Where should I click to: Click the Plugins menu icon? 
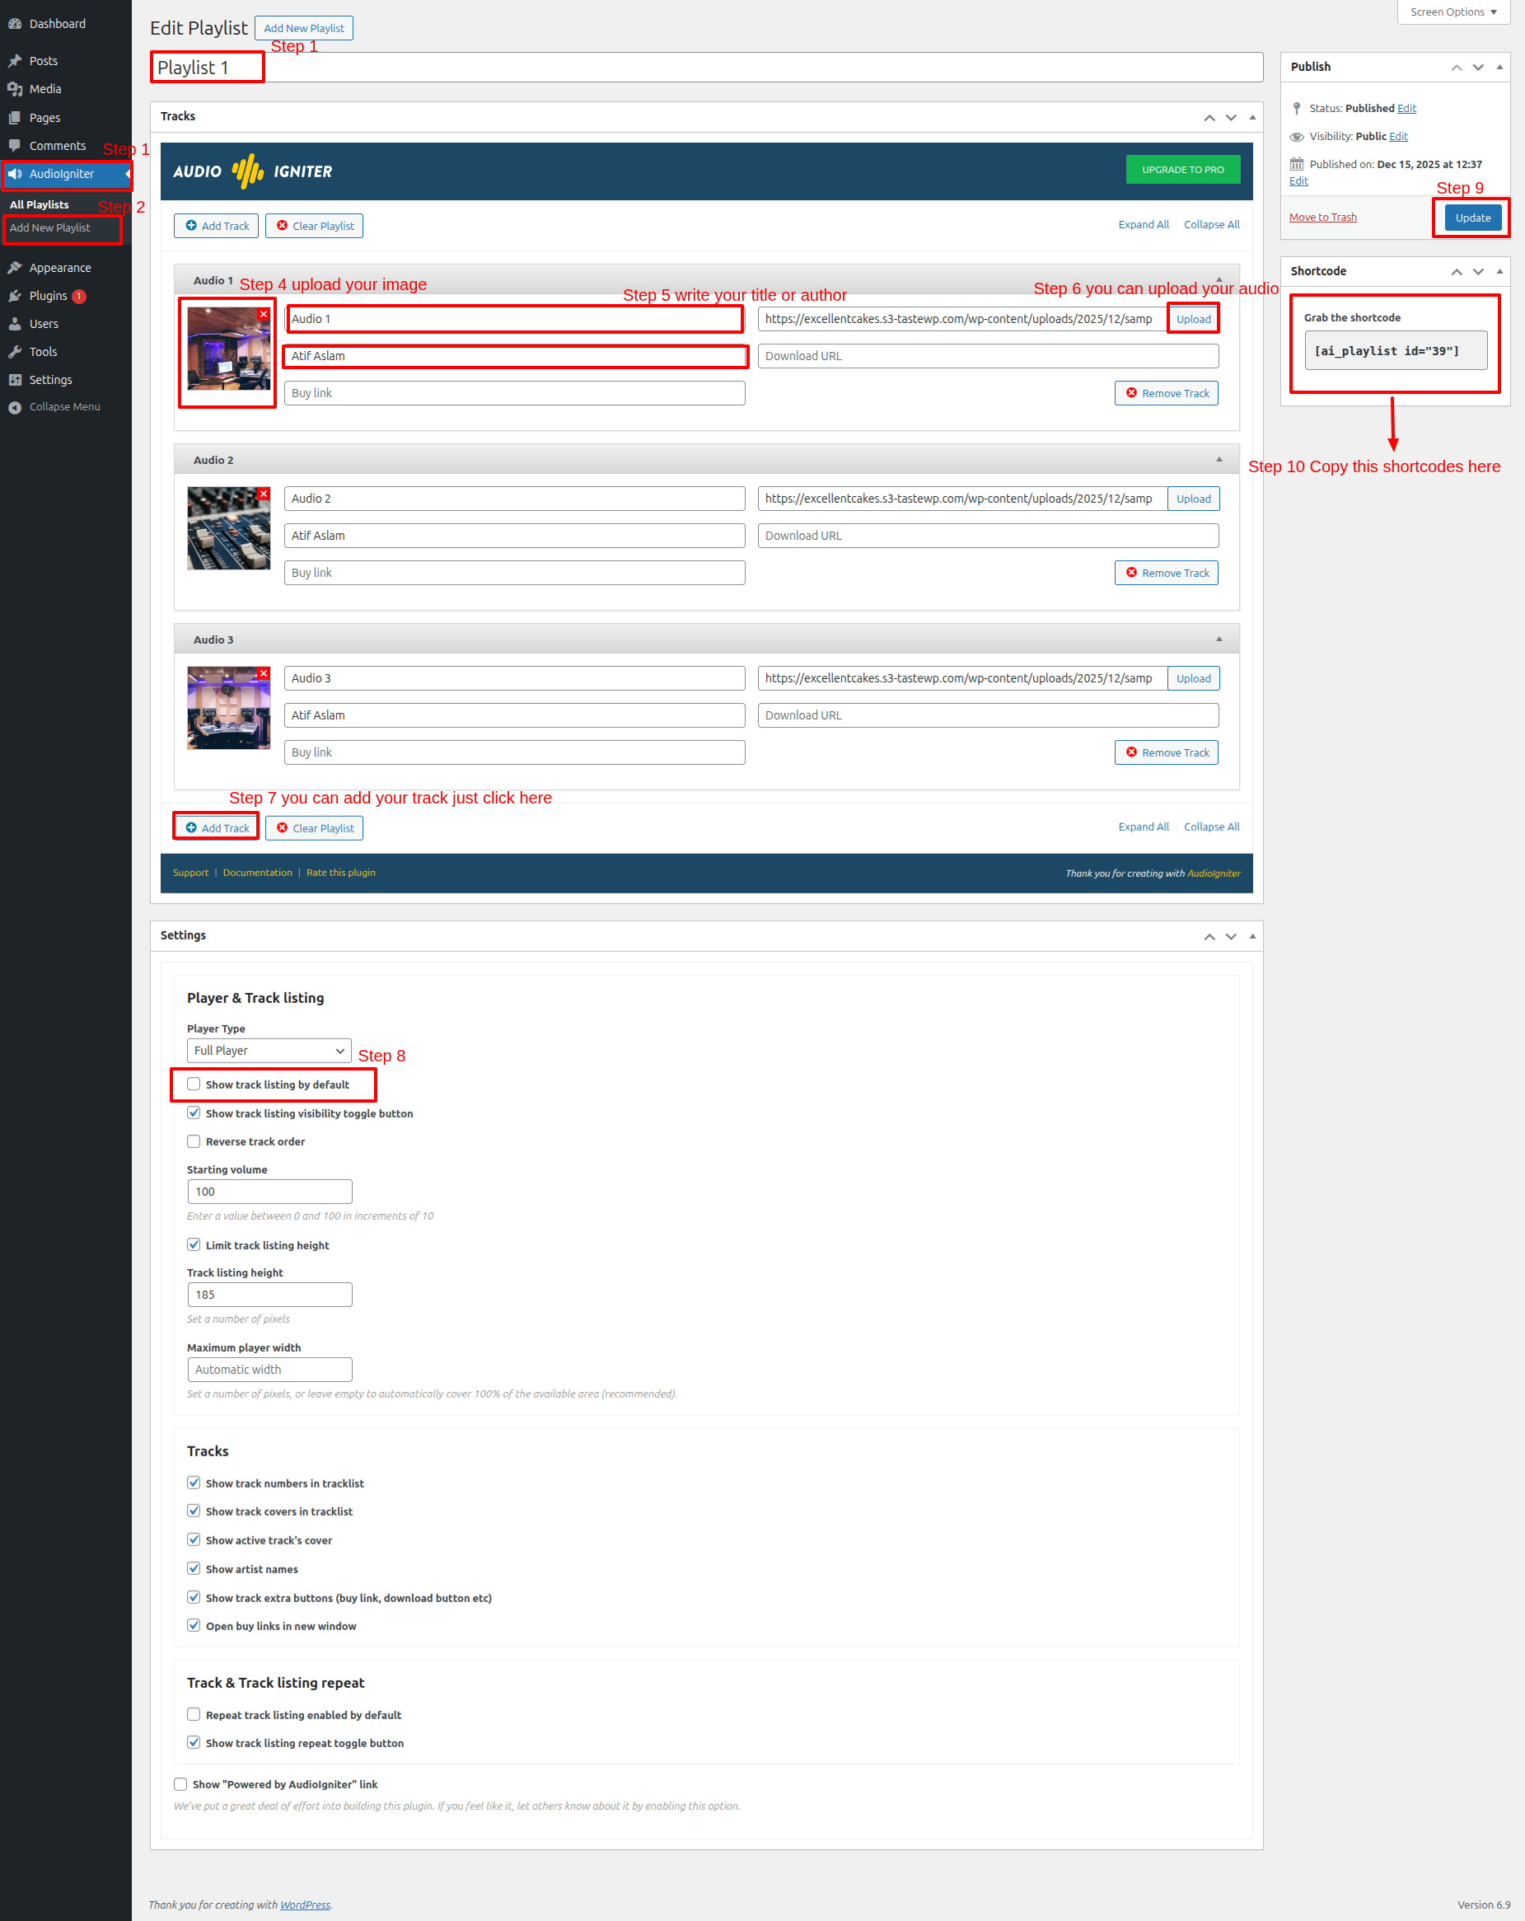(15, 296)
